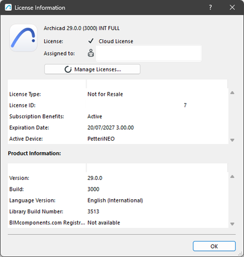
Task: Select the Library Build Number label
Action: (x=36, y=211)
